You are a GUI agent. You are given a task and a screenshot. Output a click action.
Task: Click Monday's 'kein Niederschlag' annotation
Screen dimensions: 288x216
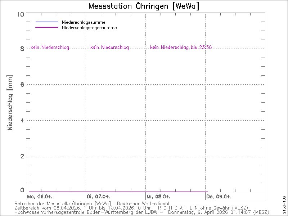point(50,48)
